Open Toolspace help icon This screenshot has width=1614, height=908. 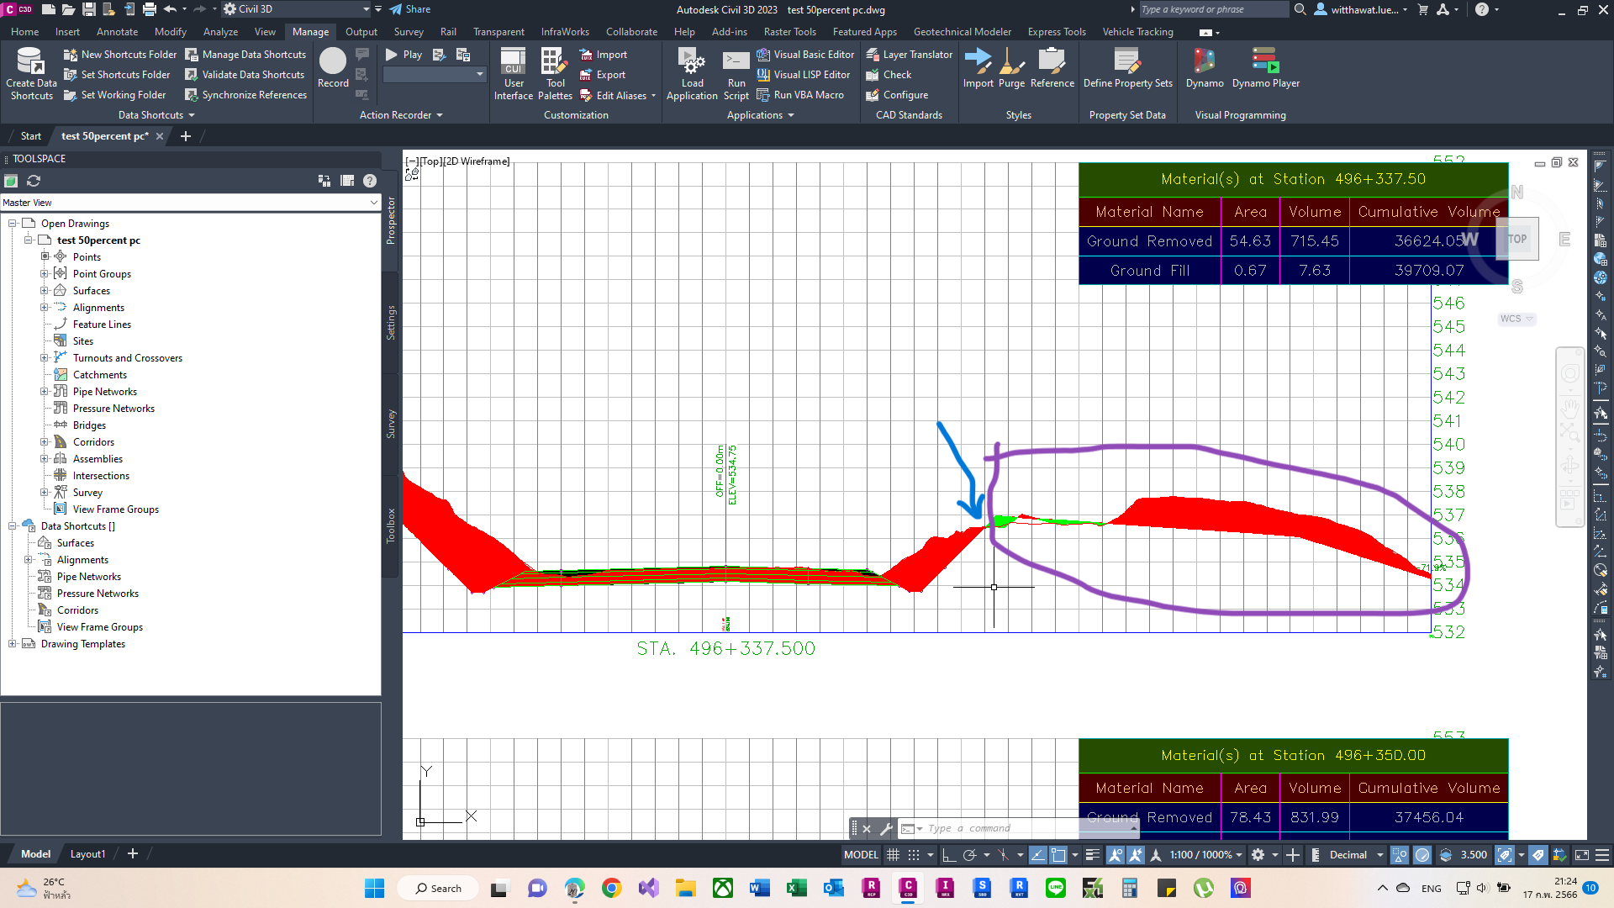pyautogui.click(x=370, y=181)
